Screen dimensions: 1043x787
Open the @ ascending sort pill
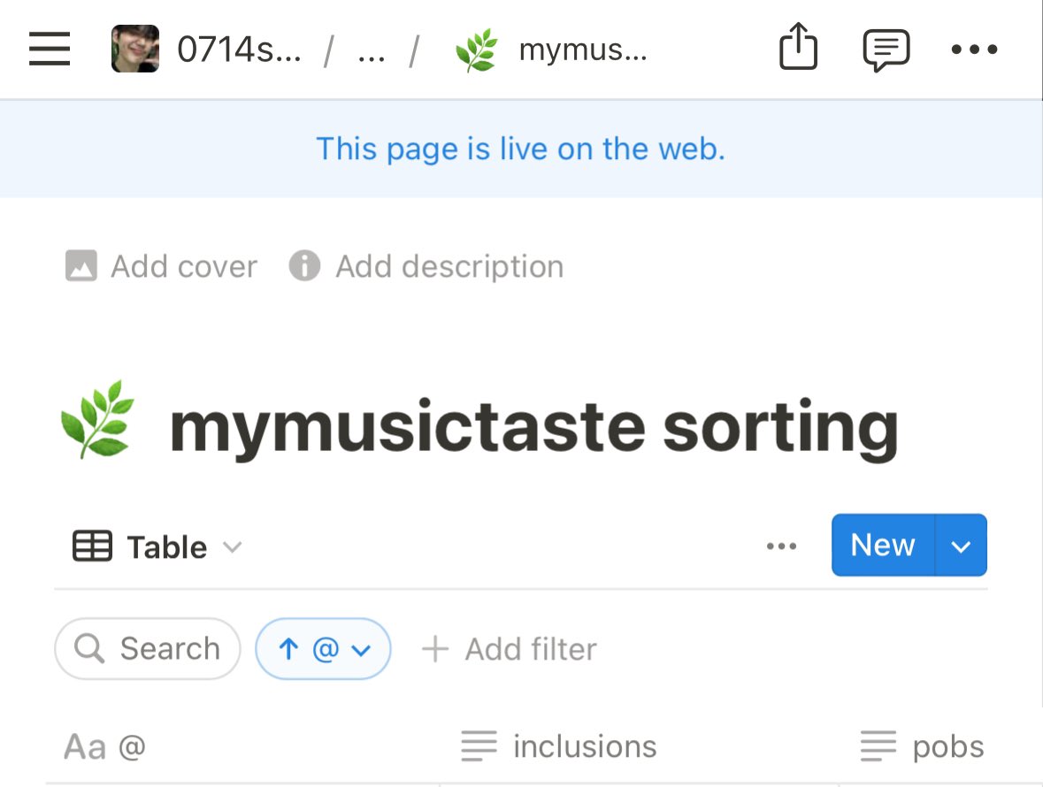323,649
